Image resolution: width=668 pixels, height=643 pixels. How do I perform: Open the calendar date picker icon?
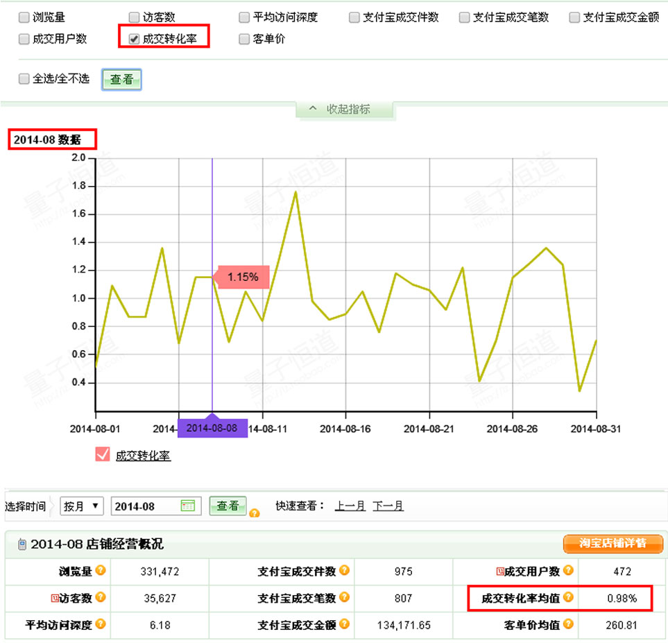point(186,506)
